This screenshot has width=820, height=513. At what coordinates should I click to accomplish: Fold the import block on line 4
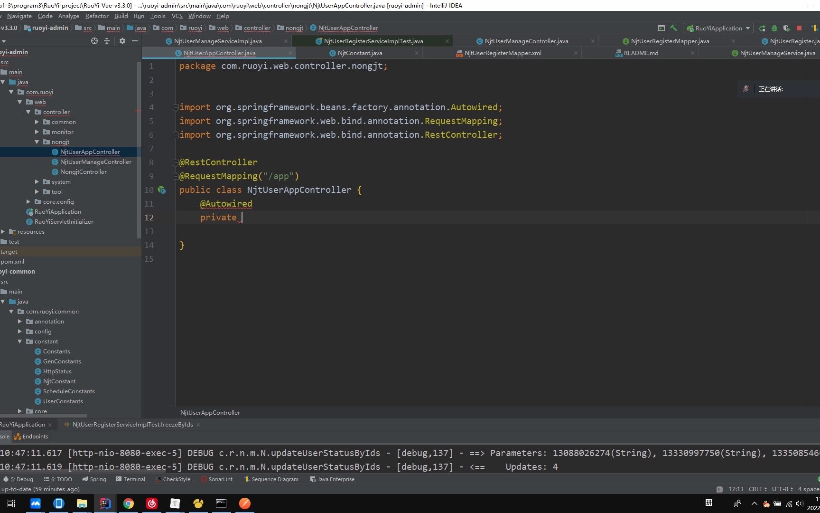175,107
